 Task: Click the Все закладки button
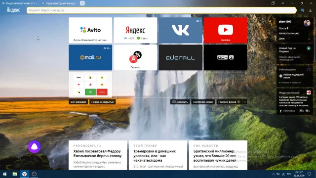tap(78, 102)
